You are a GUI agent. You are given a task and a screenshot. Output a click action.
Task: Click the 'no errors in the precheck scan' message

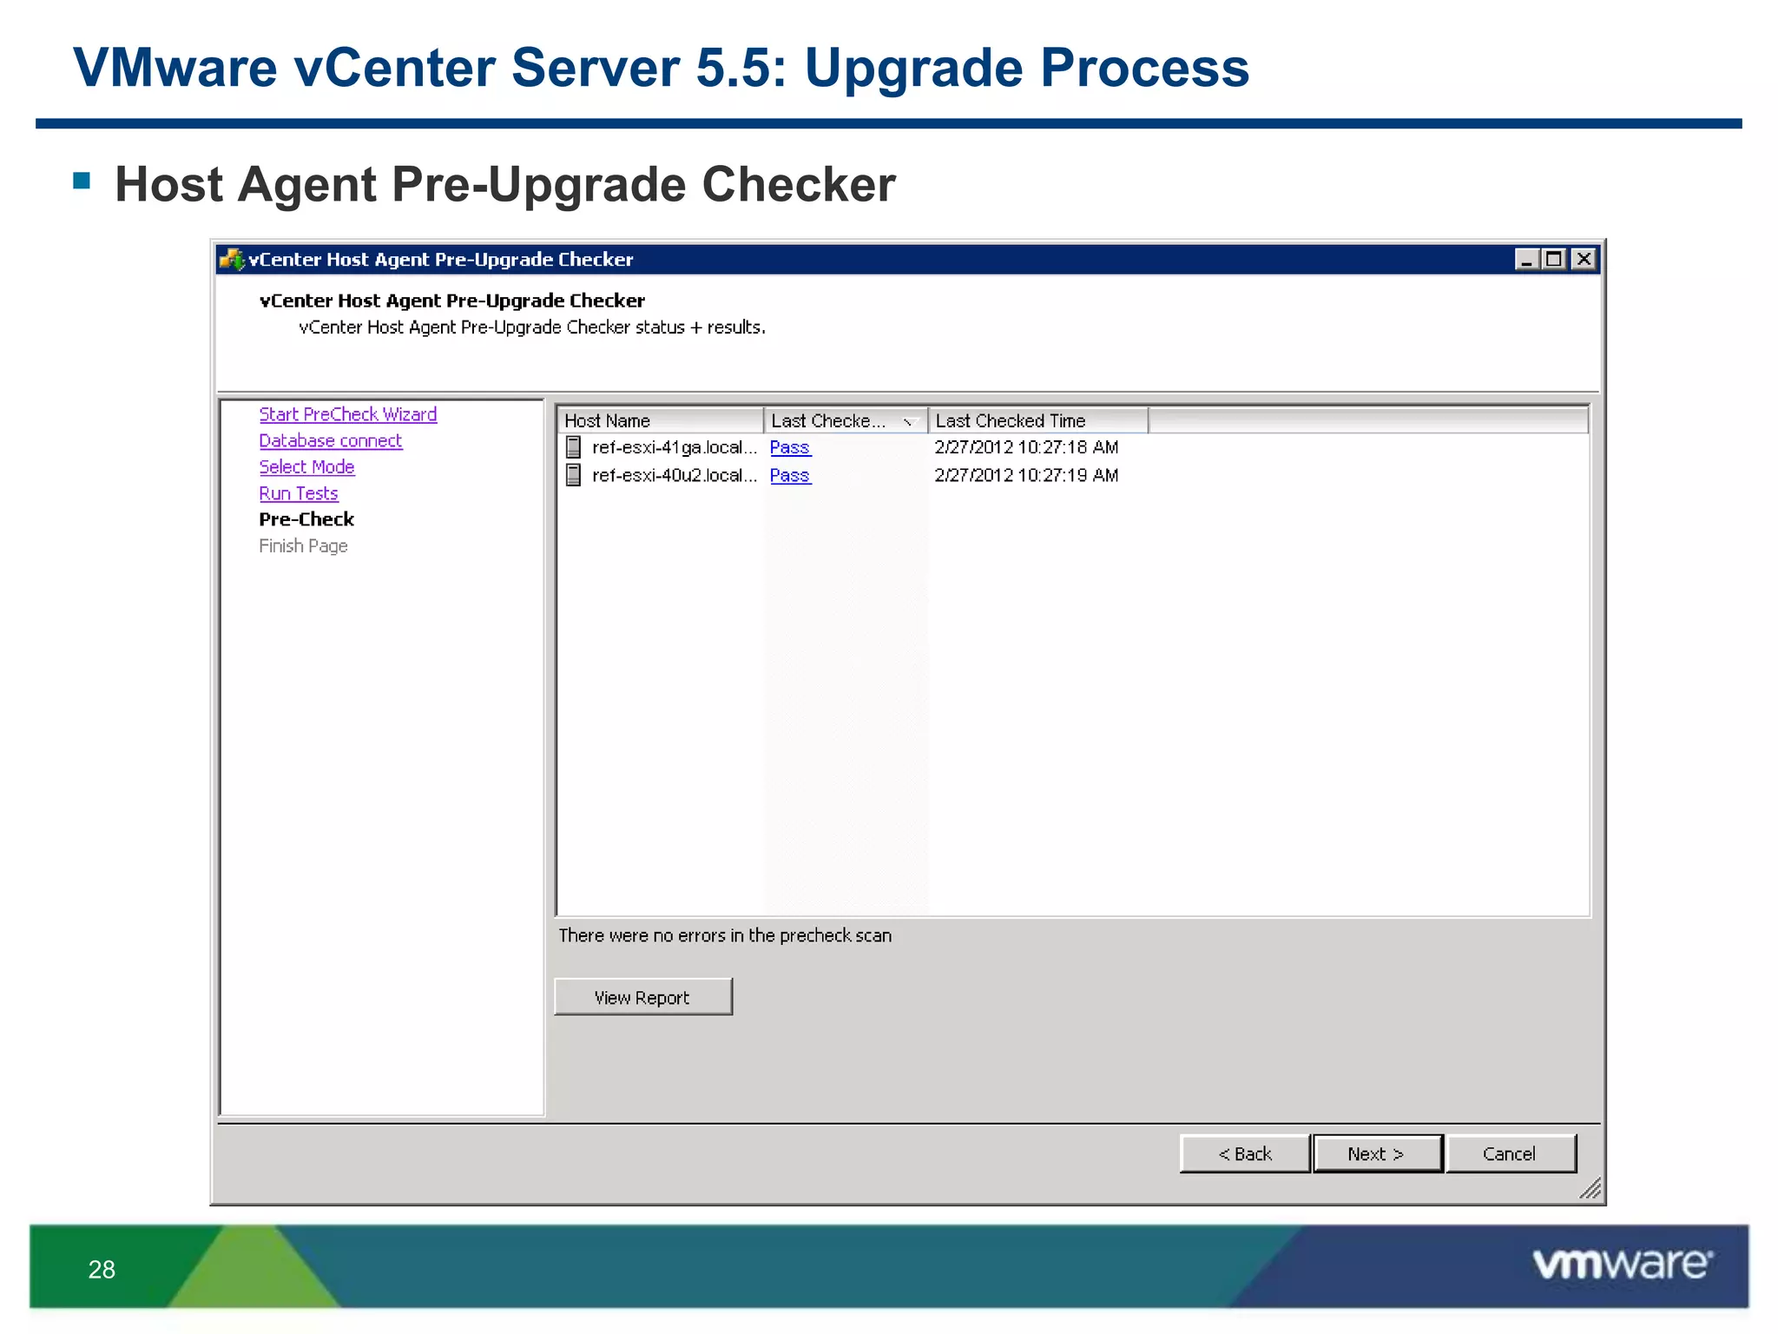coord(725,935)
